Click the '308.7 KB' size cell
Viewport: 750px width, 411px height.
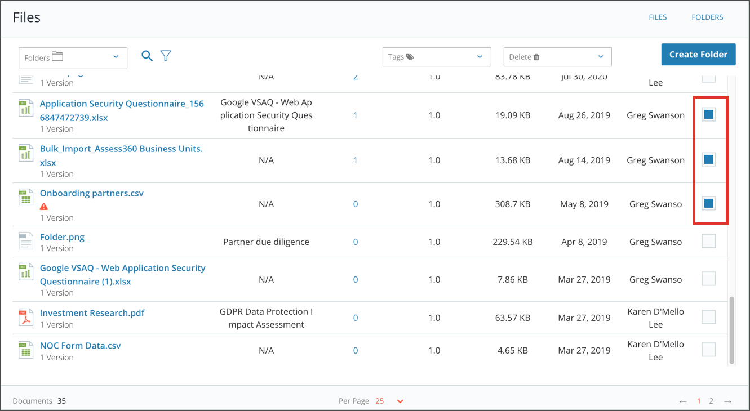[x=513, y=204]
